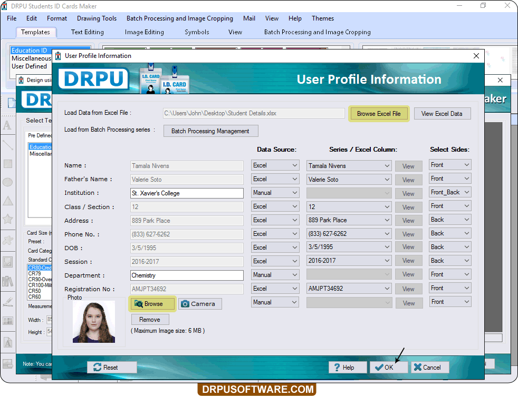The height and width of the screenshot is (396, 518).
Task: Cancel the User Profile dialog
Action: (x=430, y=368)
